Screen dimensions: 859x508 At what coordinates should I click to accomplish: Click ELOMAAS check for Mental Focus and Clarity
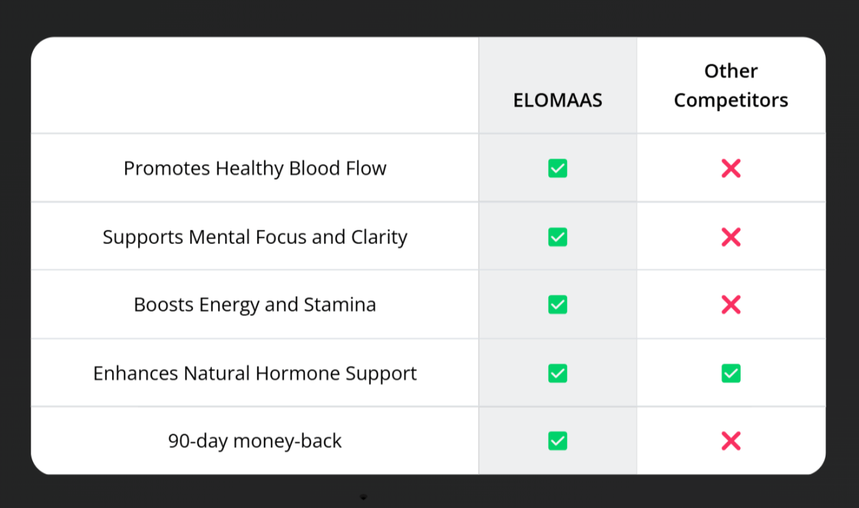[557, 237]
